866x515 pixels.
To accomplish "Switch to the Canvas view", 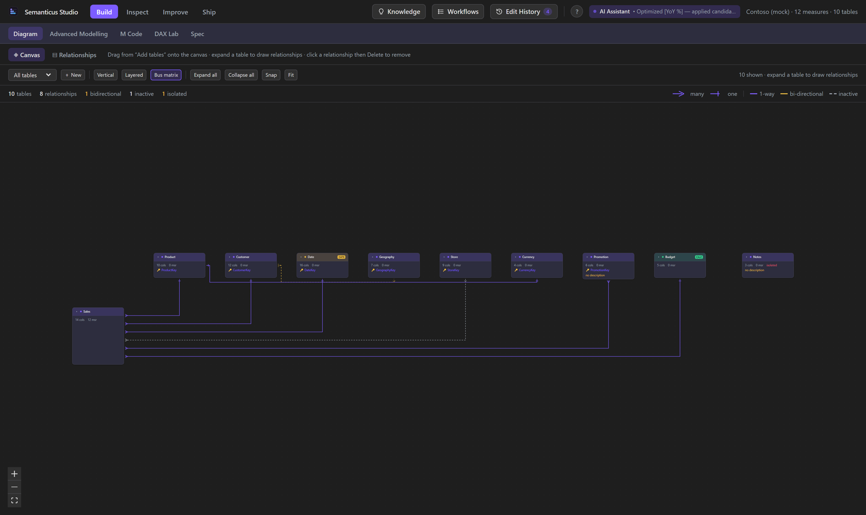I will (x=27, y=55).
